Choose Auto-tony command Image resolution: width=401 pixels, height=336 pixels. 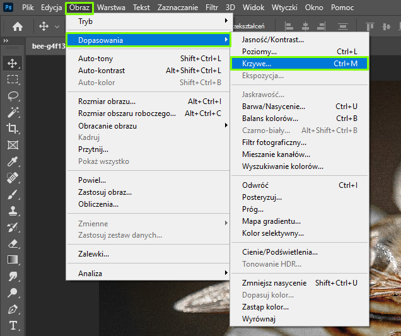click(148, 59)
